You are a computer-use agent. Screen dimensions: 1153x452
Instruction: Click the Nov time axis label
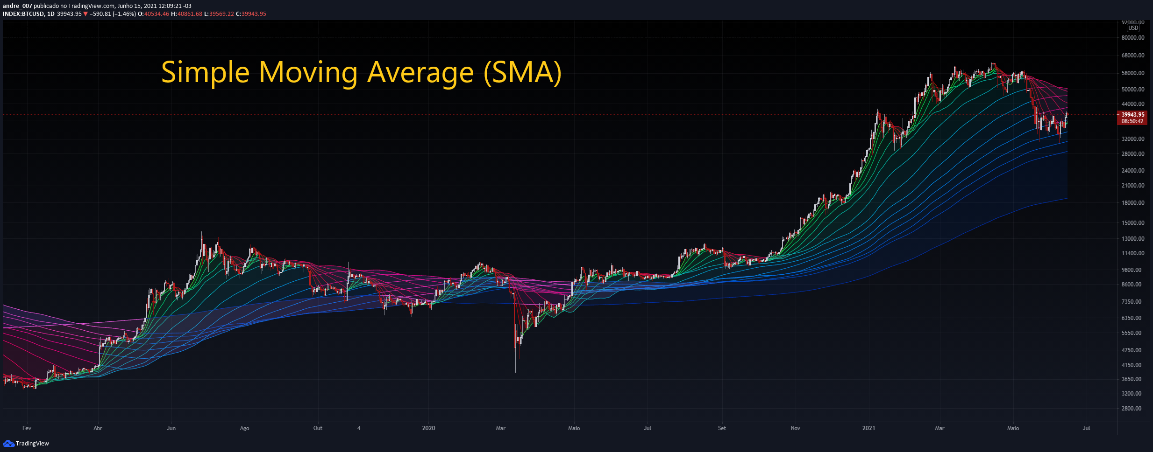795,428
